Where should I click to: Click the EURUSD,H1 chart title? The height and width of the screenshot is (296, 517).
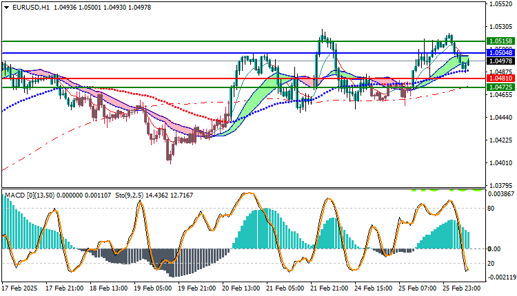click(31, 8)
